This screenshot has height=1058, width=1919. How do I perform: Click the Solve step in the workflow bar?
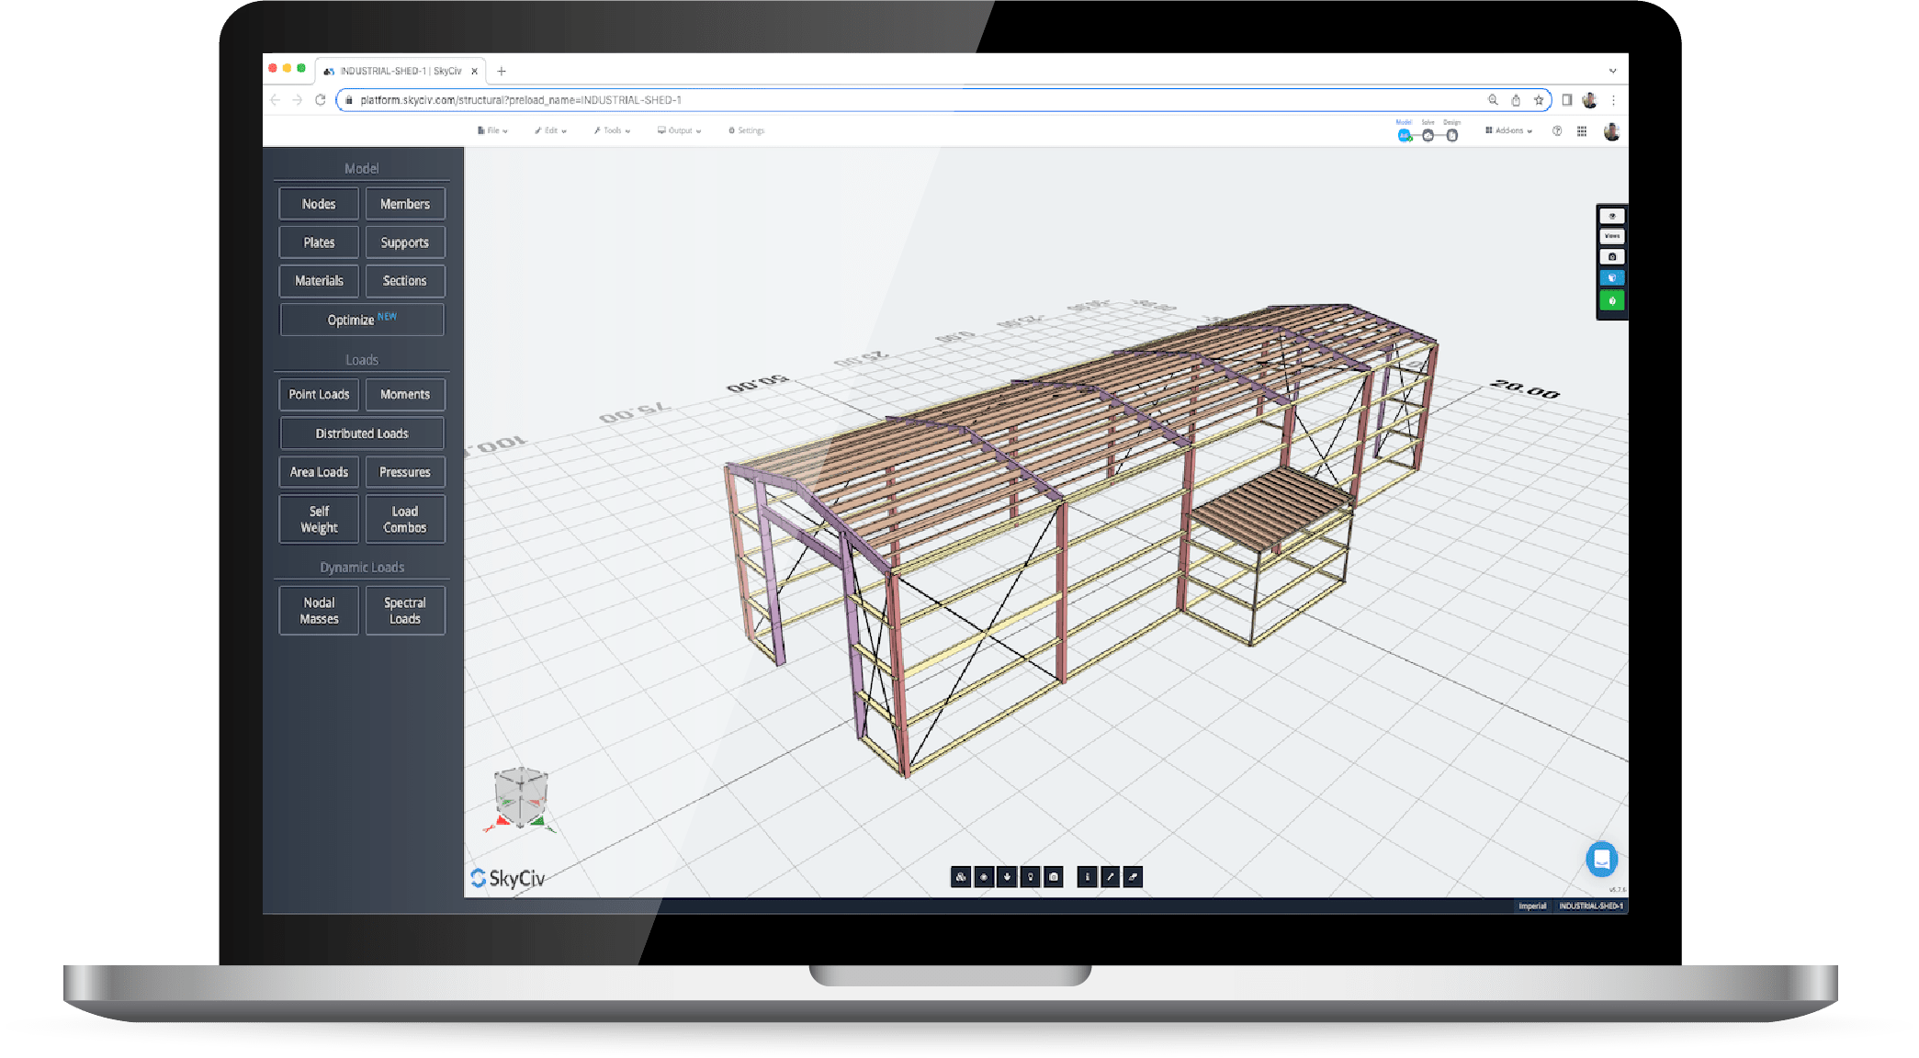click(x=1428, y=135)
